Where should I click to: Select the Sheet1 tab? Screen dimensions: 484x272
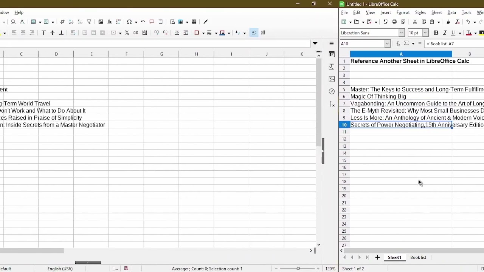(x=394, y=258)
